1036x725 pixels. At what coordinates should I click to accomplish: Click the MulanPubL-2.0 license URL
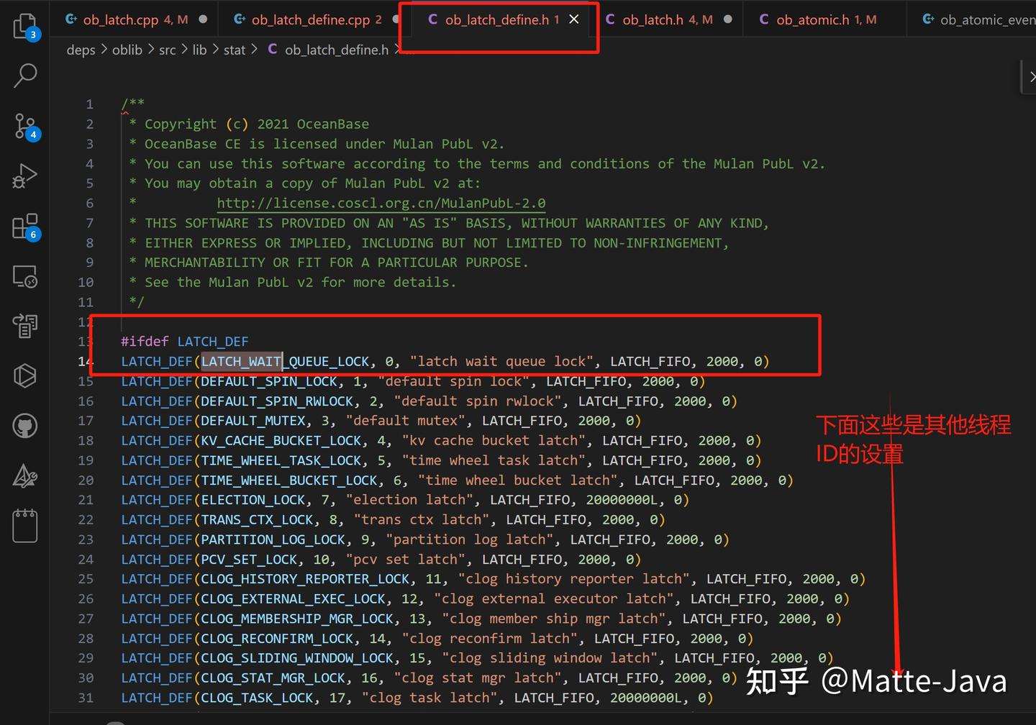point(381,203)
